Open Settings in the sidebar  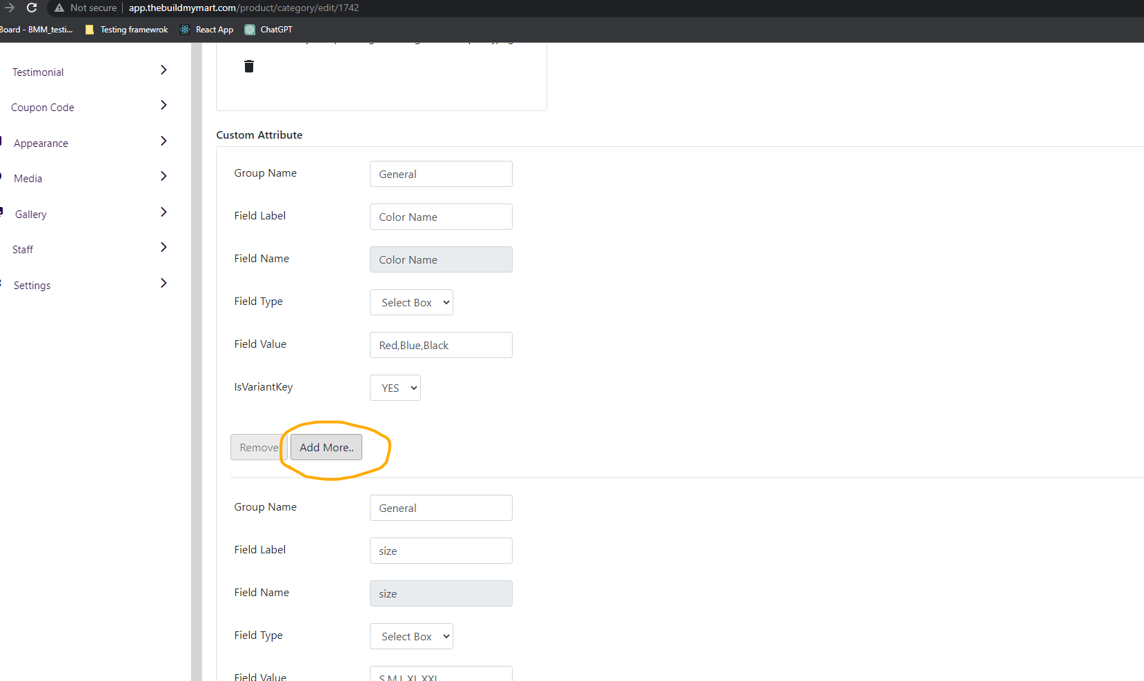(x=32, y=286)
